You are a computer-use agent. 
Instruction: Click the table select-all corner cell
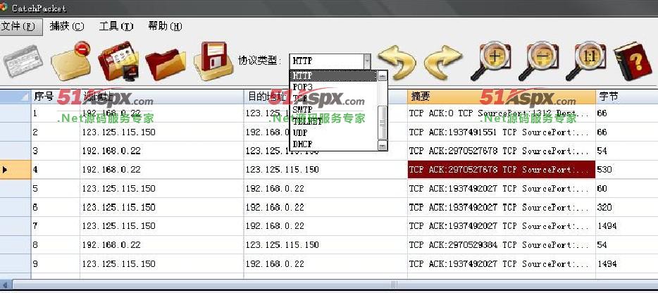point(15,96)
